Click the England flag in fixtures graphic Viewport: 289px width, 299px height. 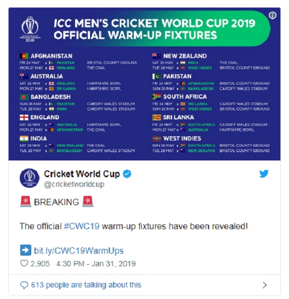point(24,117)
